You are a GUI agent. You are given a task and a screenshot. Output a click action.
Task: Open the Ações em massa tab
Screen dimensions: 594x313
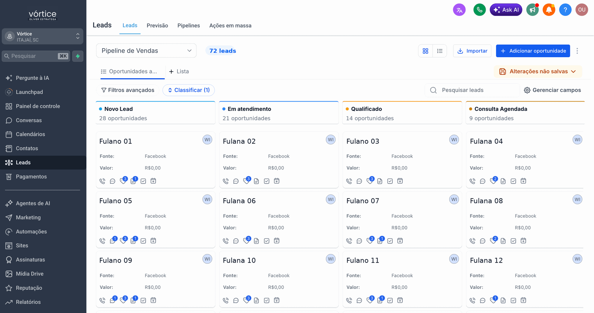(230, 26)
